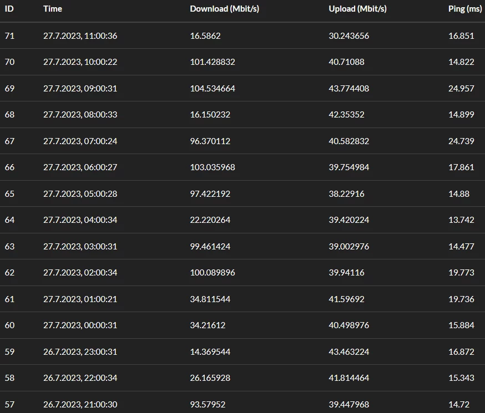Click download value 14.369544
Viewport: 485px width, 413px height.
click(210, 352)
